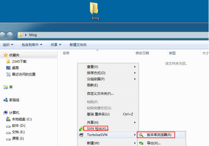209x146 pixels.
Task: Expand the 分组依据(P) submenu arrow
Action: (135, 79)
